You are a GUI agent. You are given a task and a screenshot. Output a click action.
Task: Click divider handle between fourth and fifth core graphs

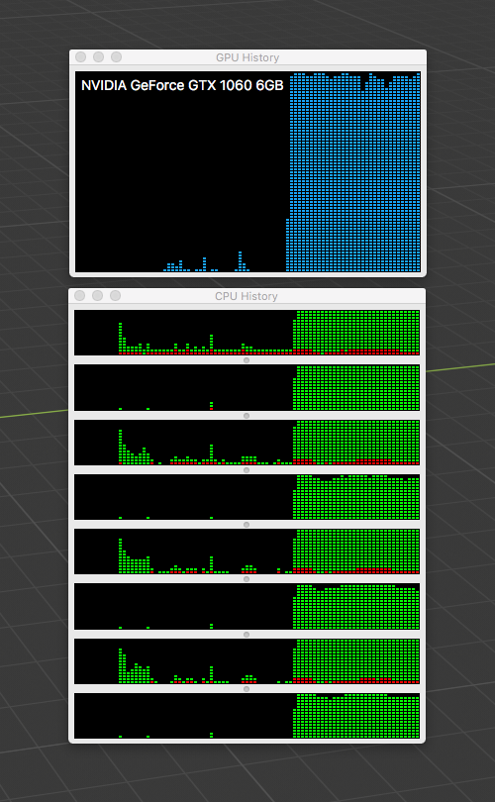247,525
